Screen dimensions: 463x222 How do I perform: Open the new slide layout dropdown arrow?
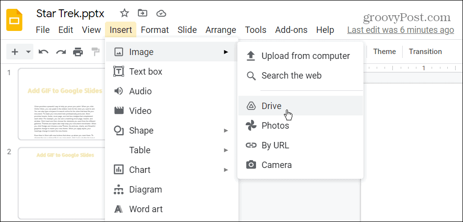(x=28, y=52)
